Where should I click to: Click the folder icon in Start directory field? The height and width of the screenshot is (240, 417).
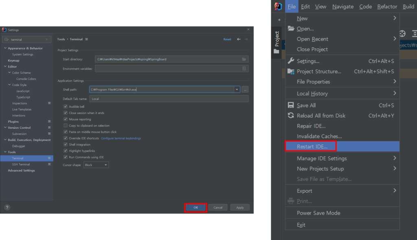pyautogui.click(x=244, y=59)
